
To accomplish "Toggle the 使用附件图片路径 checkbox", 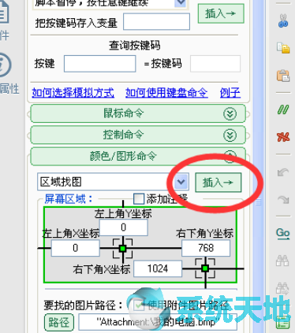I will [139, 305].
